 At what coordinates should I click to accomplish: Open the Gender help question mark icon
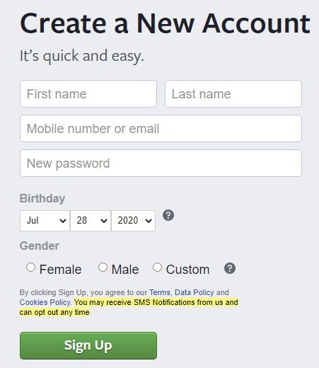pyautogui.click(x=230, y=268)
